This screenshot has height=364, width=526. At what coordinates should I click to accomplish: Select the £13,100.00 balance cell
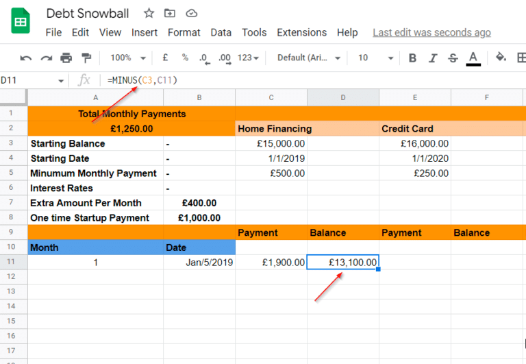pyautogui.click(x=343, y=262)
